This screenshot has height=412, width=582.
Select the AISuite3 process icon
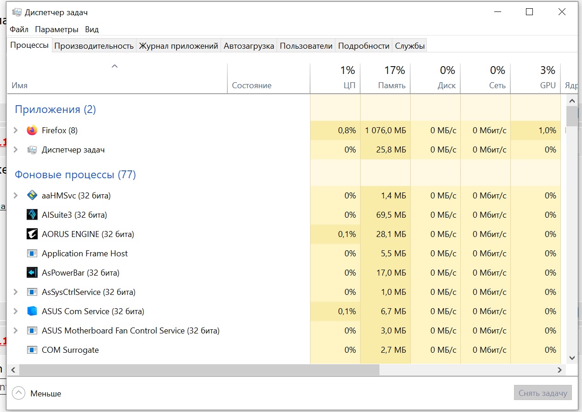coord(32,215)
